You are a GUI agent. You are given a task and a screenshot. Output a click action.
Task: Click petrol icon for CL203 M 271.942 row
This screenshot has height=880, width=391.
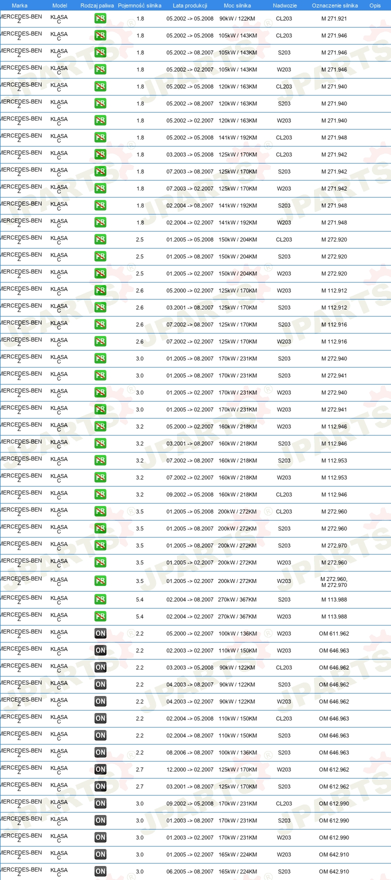click(x=100, y=154)
